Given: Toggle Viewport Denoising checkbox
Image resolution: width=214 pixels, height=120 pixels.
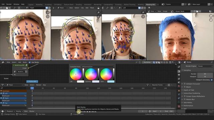Looking at the screenshot, I should tap(212, 80).
